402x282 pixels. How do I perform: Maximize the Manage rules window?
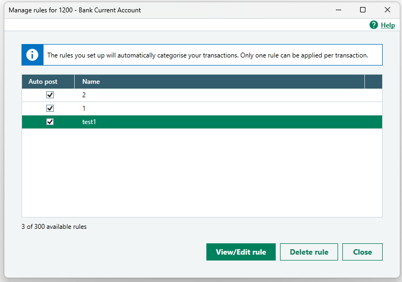pos(363,10)
